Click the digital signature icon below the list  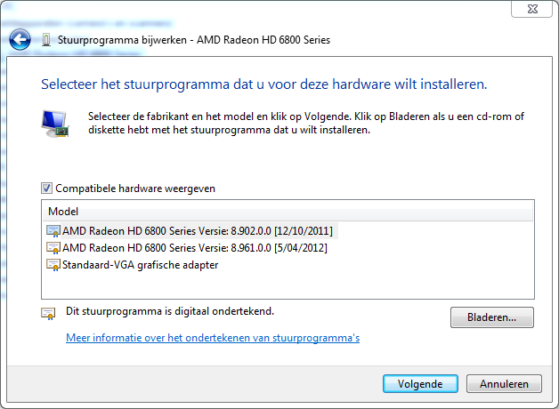click(x=48, y=314)
